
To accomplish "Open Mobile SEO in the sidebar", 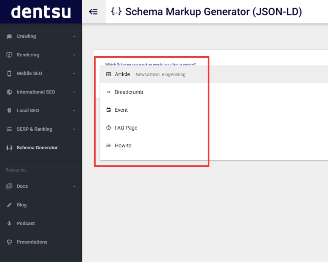I will coord(30,74).
